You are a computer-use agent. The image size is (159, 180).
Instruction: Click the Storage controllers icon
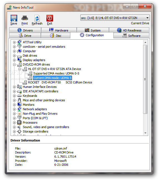19,131
